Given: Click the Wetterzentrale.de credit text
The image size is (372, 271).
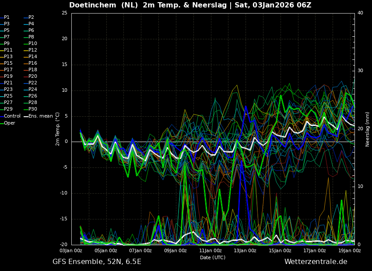Looking at the screenshot, I should coord(316,262).
